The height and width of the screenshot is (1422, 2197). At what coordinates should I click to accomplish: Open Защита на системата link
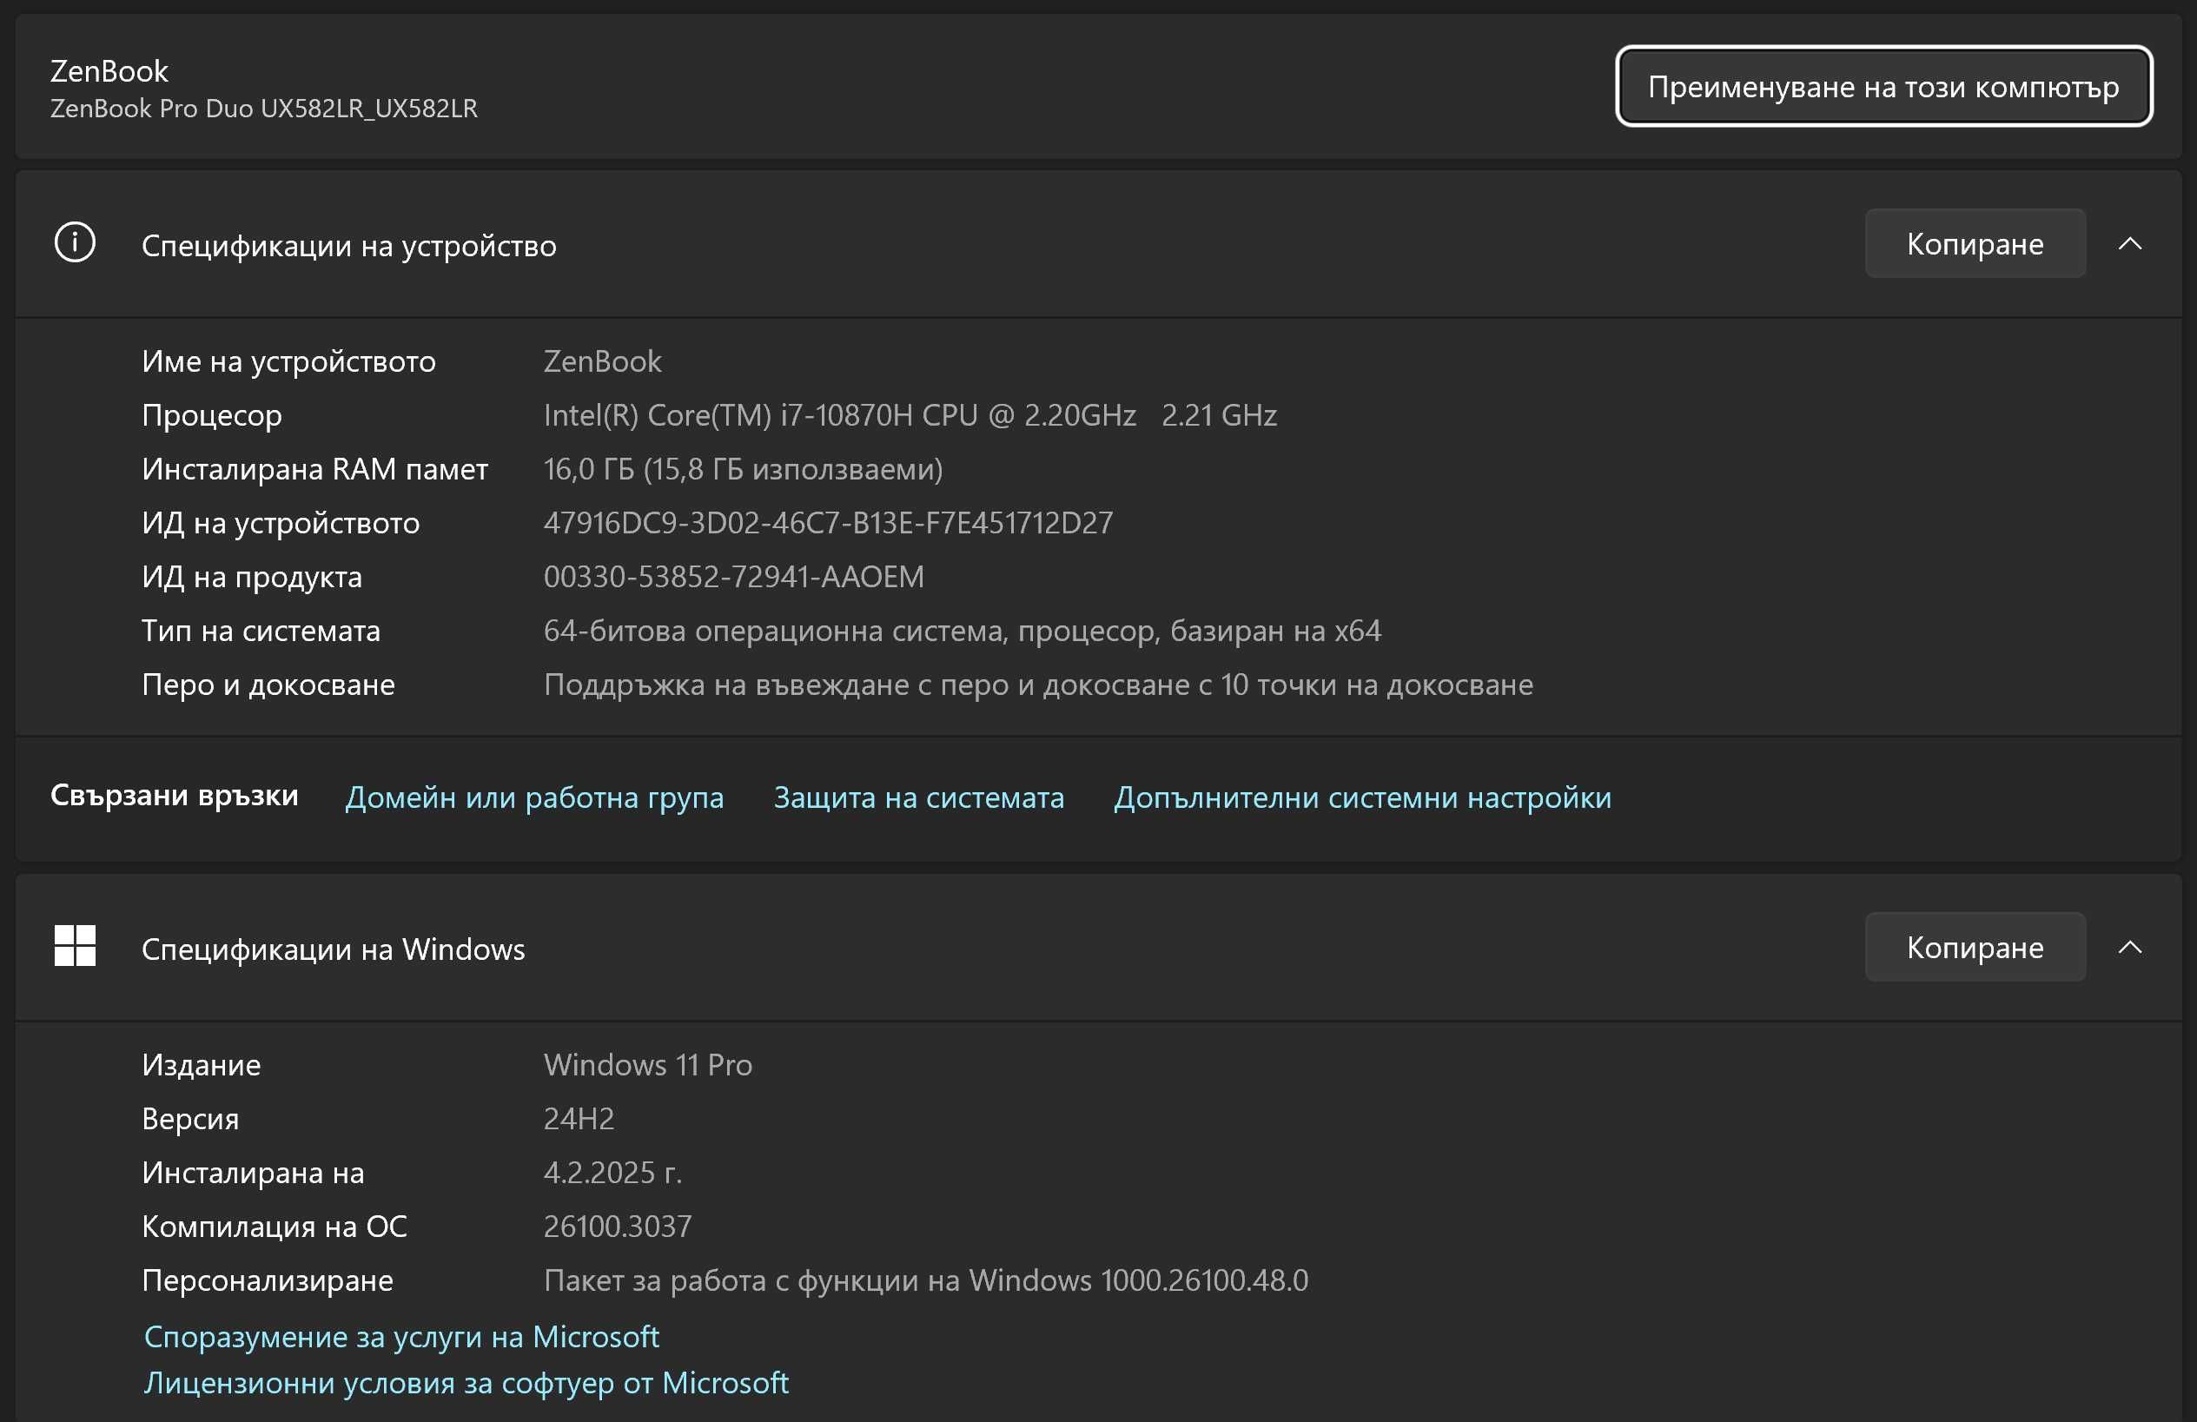(919, 797)
